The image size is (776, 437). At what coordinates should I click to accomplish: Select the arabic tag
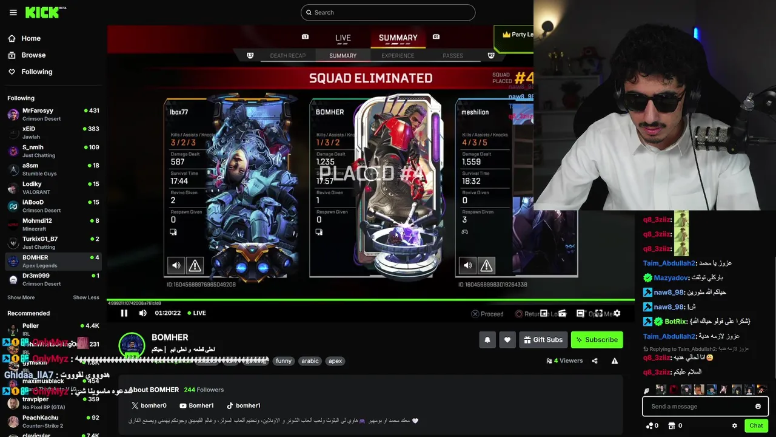coord(310,361)
